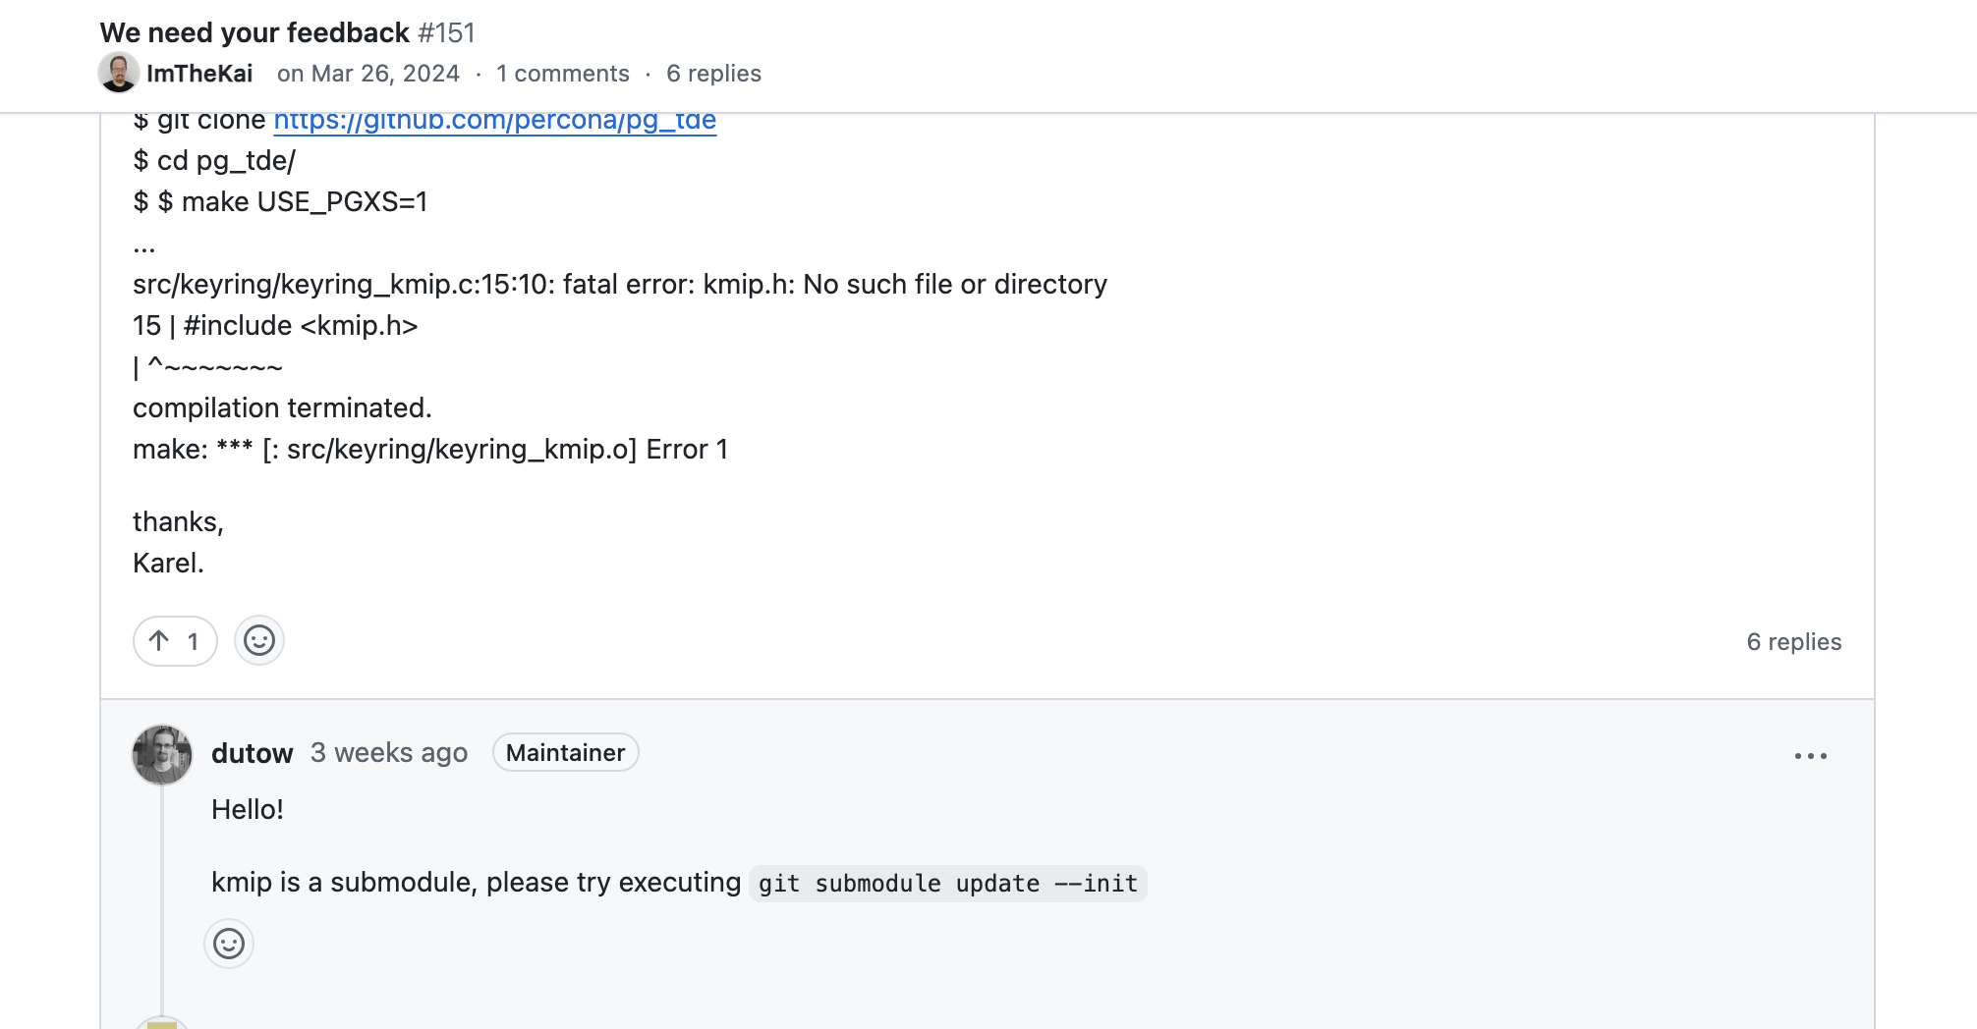Click the '6 replies' count below the comment
Viewport: 1977px width, 1029px height.
pos(1794,642)
